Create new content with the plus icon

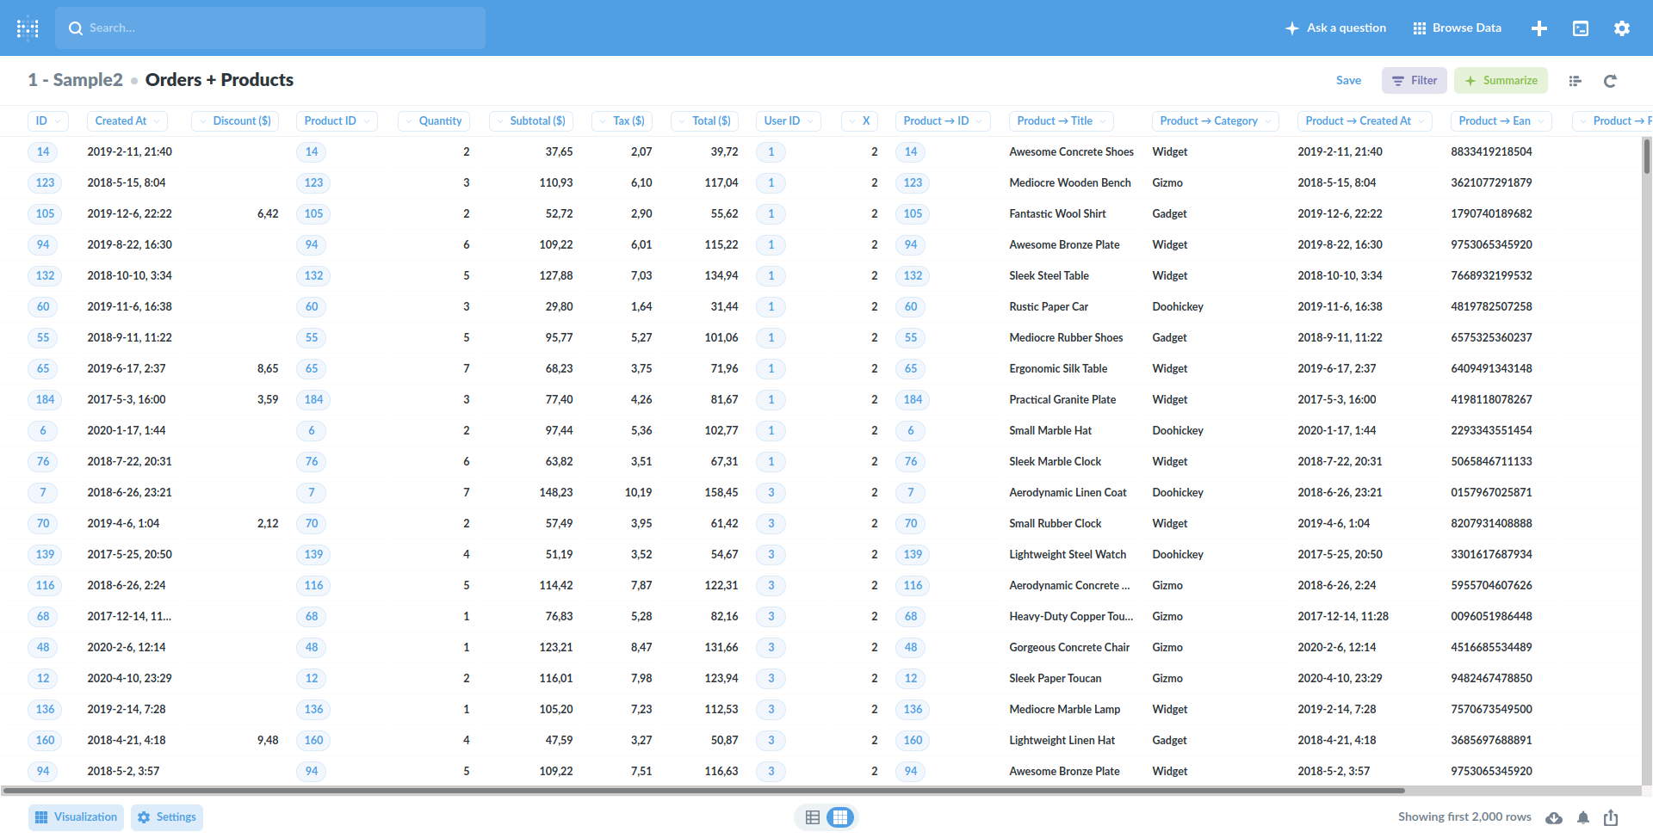pos(1539,28)
